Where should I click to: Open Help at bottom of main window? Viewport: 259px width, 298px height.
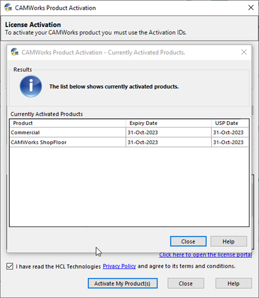pos(234,283)
